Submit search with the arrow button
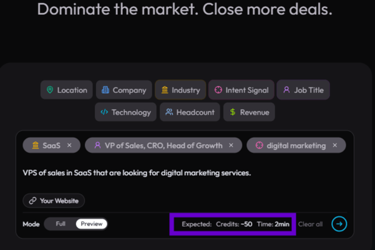This screenshot has height=250, width=375. [339, 224]
